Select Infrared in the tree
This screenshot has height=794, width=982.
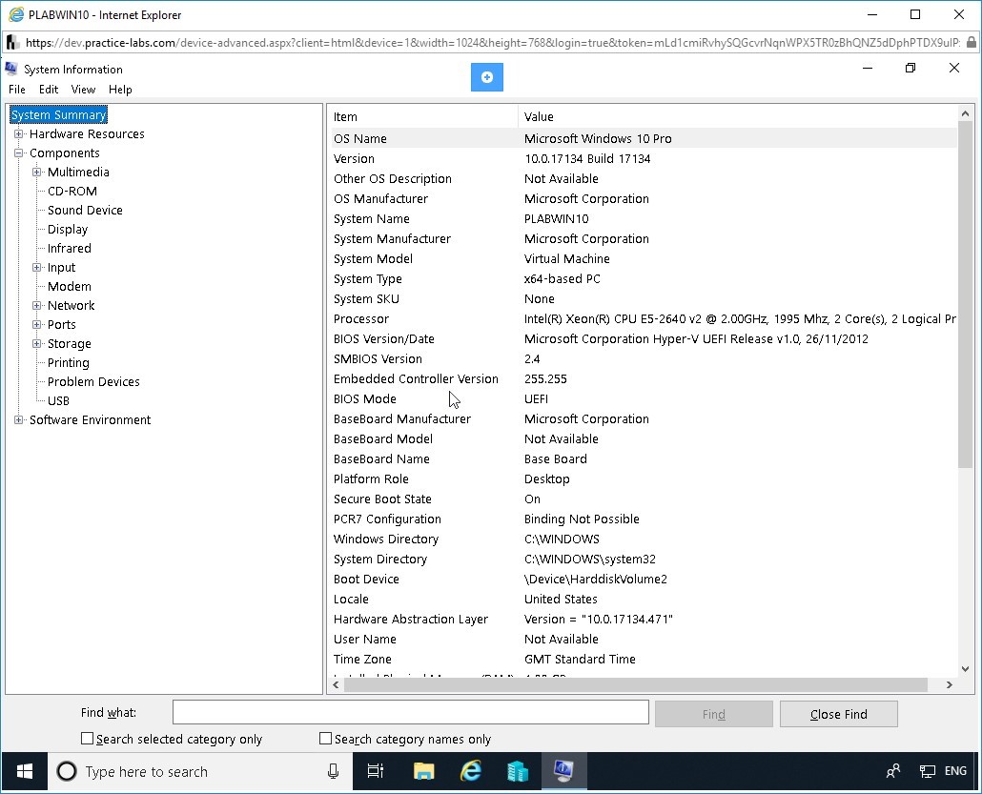(70, 249)
